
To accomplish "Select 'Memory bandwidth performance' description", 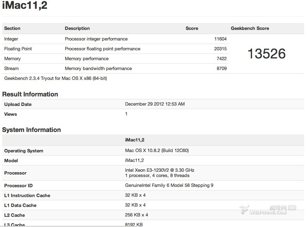I will coord(98,68).
